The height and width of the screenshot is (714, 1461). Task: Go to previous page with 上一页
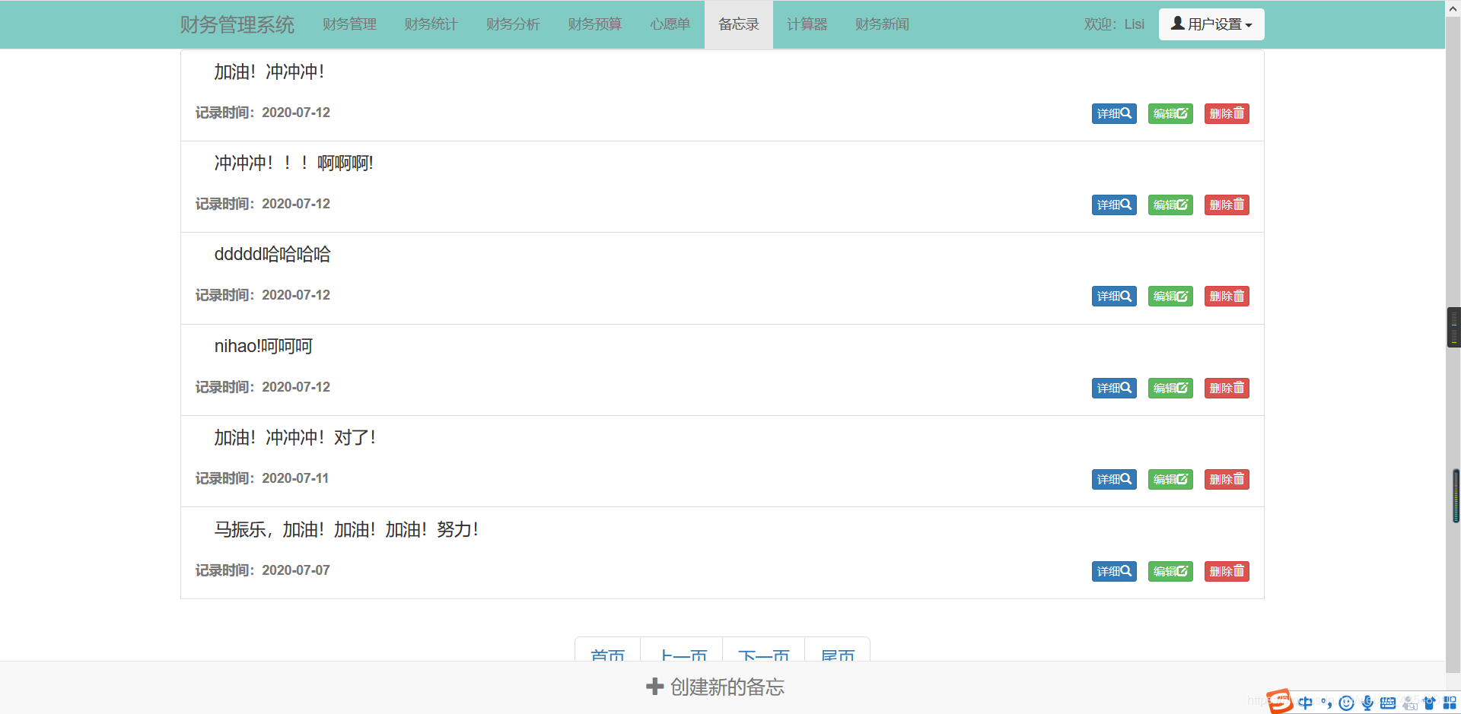(682, 650)
